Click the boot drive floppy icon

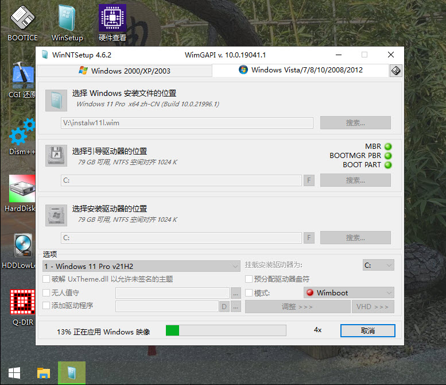(56, 156)
